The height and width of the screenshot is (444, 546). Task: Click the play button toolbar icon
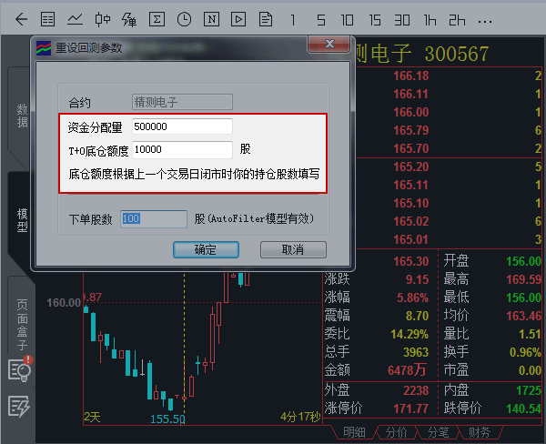[238, 18]
